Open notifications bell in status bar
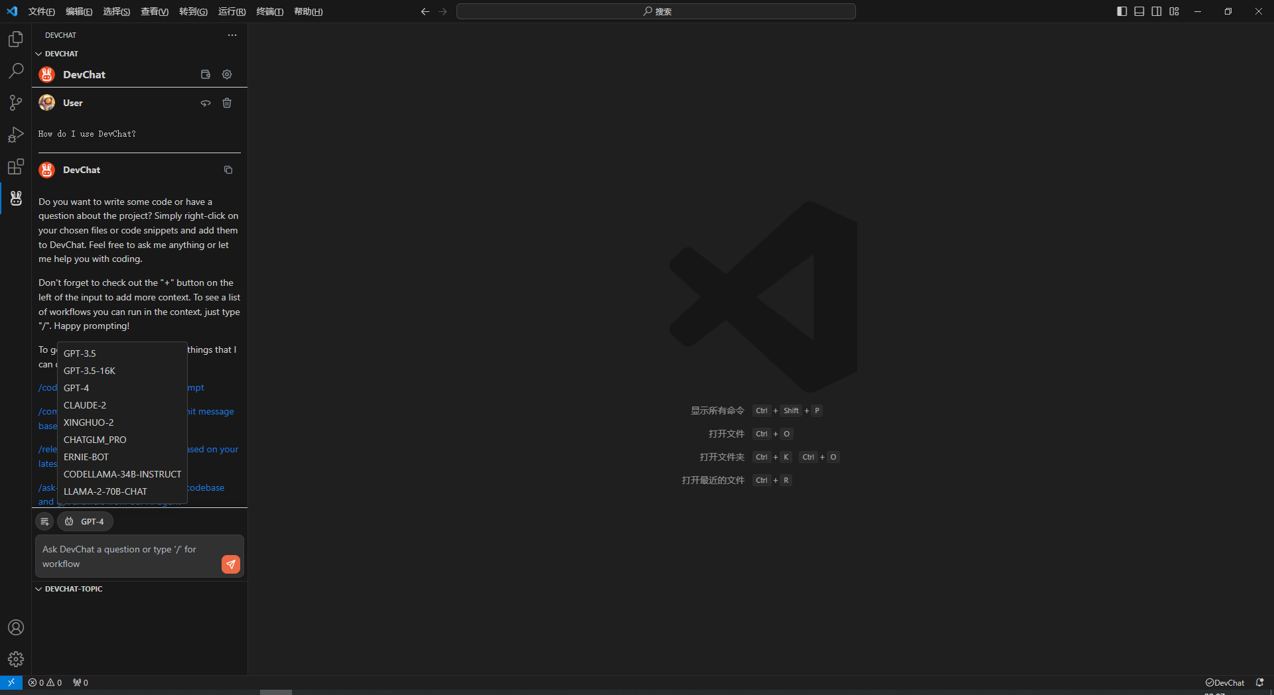This screenshot has height=695, width=1274. click(1259, 682)
